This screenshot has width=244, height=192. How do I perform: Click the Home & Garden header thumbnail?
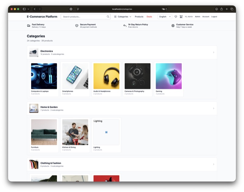[x=34, y=108]
